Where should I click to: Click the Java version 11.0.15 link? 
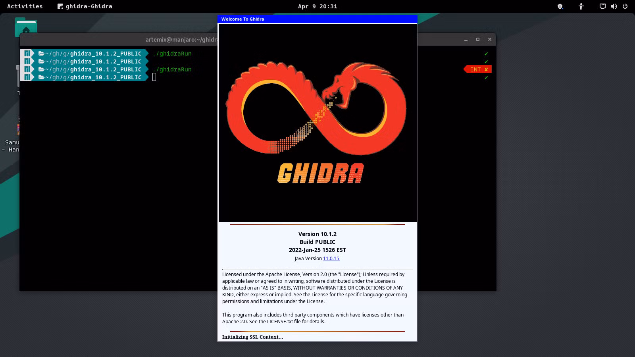click(x=331, y=259)
